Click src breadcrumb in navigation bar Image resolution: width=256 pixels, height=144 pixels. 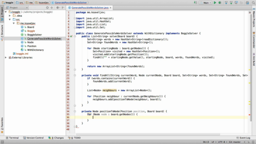(x=20, y=3)
